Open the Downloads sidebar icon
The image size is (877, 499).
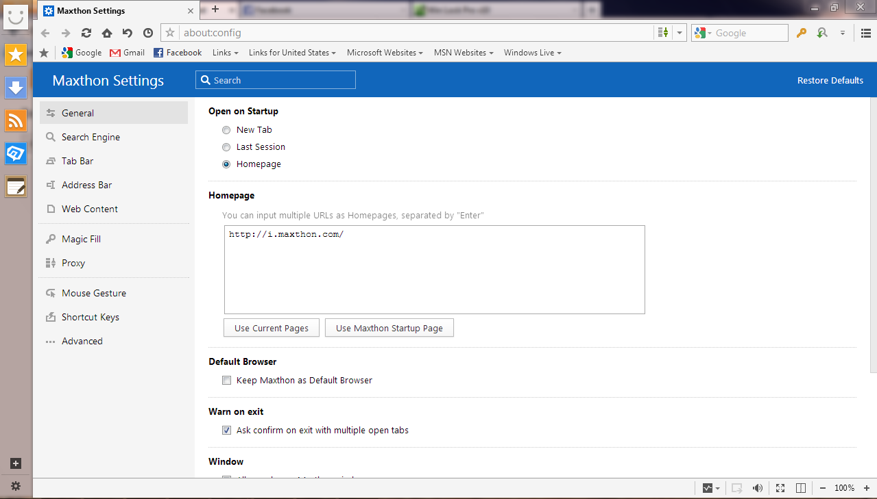pyautogui.click(x=16, y=88)
